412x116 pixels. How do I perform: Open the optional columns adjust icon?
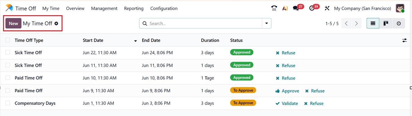[x=404, y=40]
